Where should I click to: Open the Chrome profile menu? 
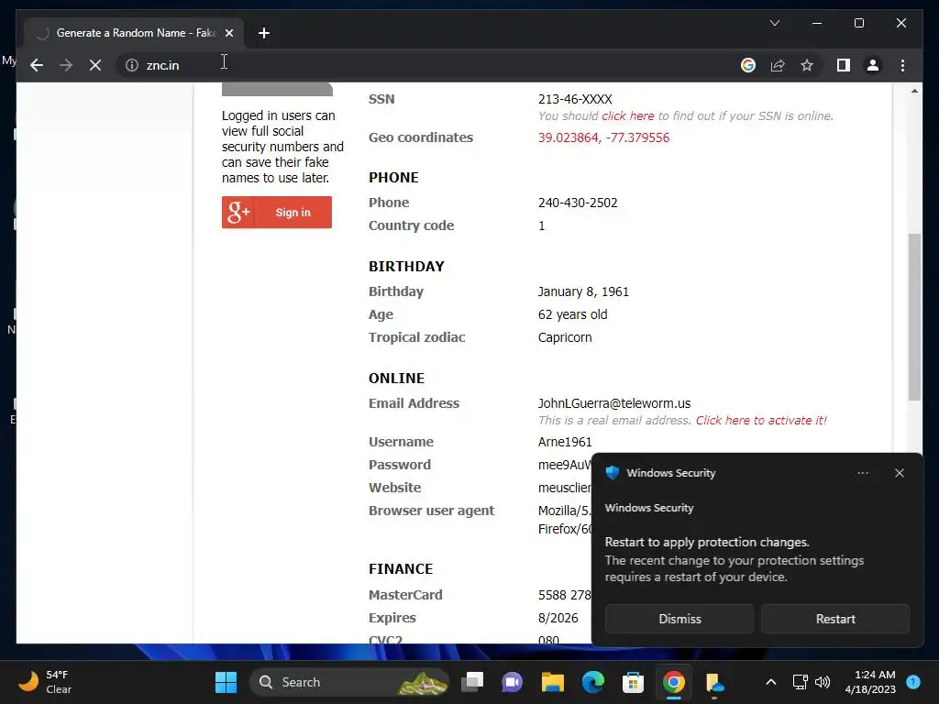click(873, 65)
